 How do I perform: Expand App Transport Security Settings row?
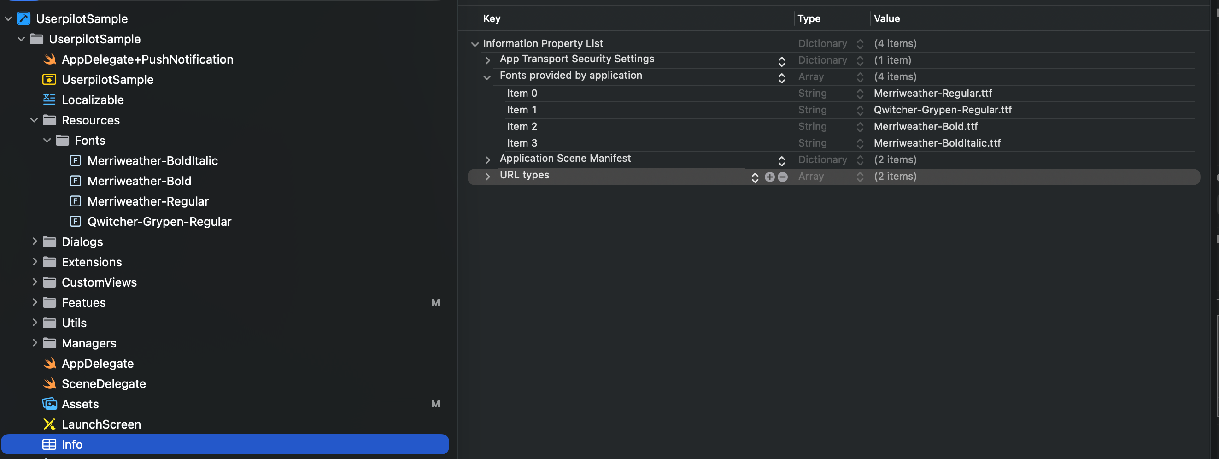click(487, 60)
